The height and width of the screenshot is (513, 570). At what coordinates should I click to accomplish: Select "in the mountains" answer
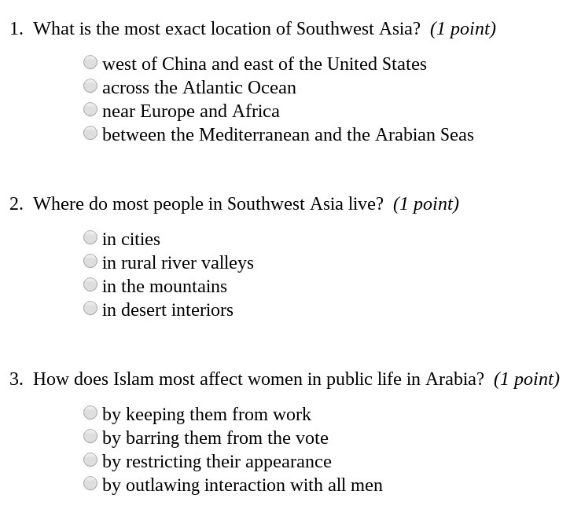coord(90,284)
